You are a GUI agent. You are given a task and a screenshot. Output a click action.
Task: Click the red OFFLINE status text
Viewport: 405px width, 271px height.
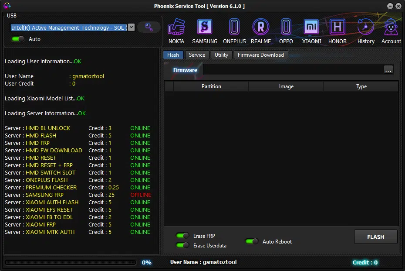(141, 195)
